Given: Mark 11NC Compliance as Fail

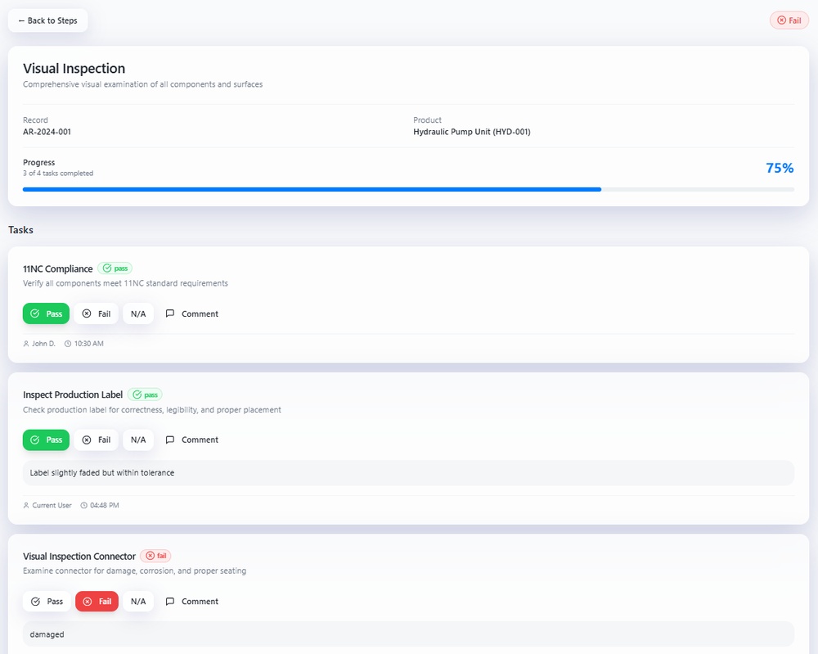Looking at the screenshot, I should (x=96, y=314).
